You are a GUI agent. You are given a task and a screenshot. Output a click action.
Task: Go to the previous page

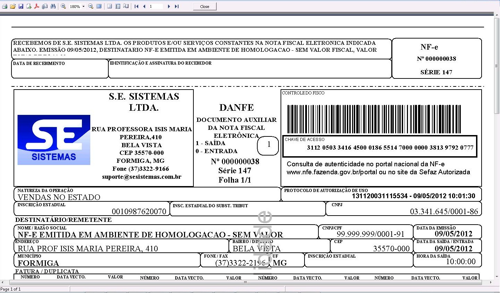coord(144,6)
